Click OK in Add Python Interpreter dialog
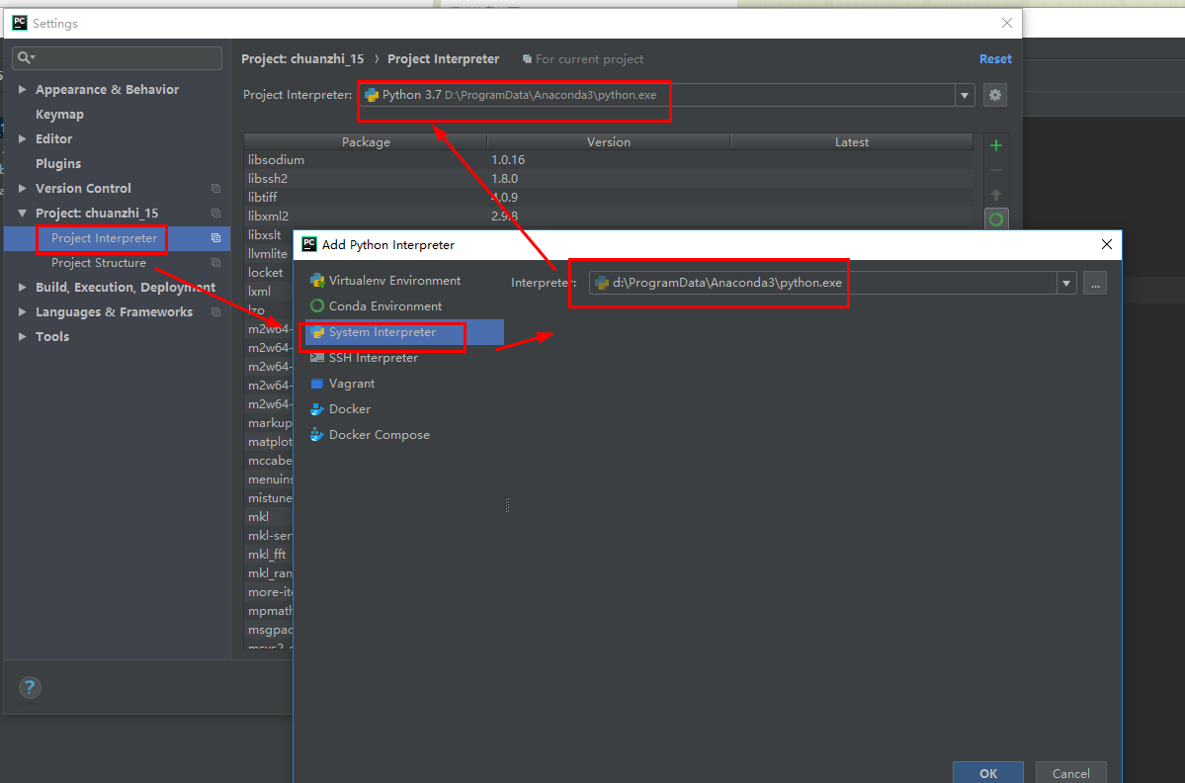The height and width of the screenshot is (783, 1185). tap(987, 773)
